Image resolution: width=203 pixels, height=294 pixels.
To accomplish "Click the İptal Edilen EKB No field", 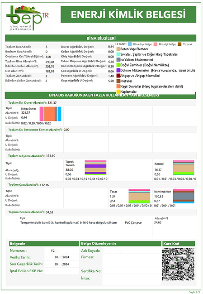I will [62, 271].
